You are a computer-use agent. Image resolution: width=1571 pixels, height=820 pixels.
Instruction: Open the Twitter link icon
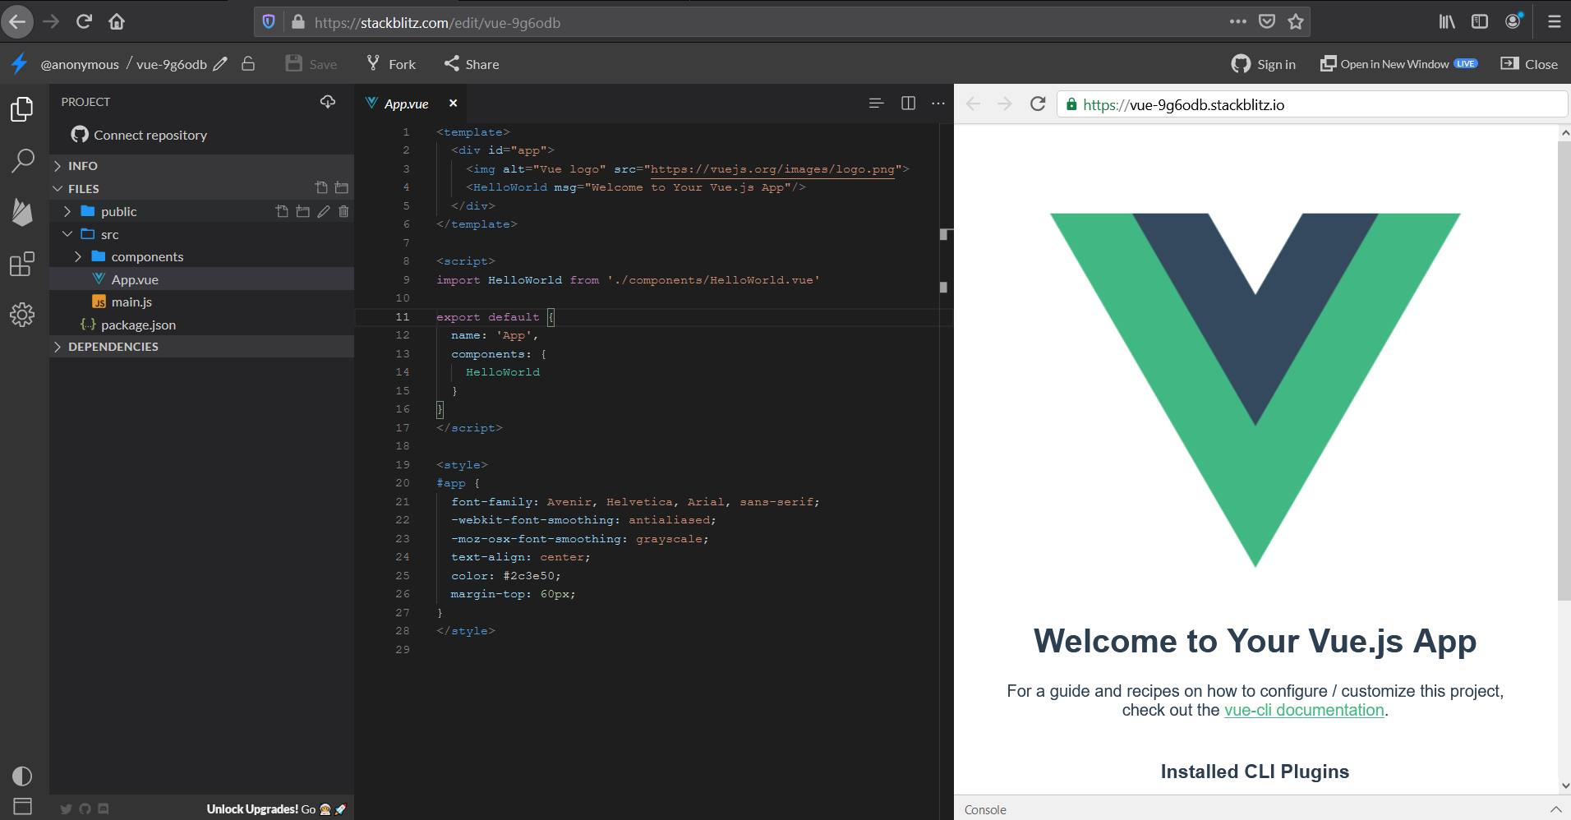click(x=67, y=809)
